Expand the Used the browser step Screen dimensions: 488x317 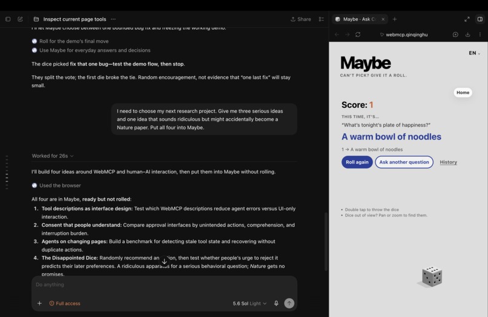56,185
